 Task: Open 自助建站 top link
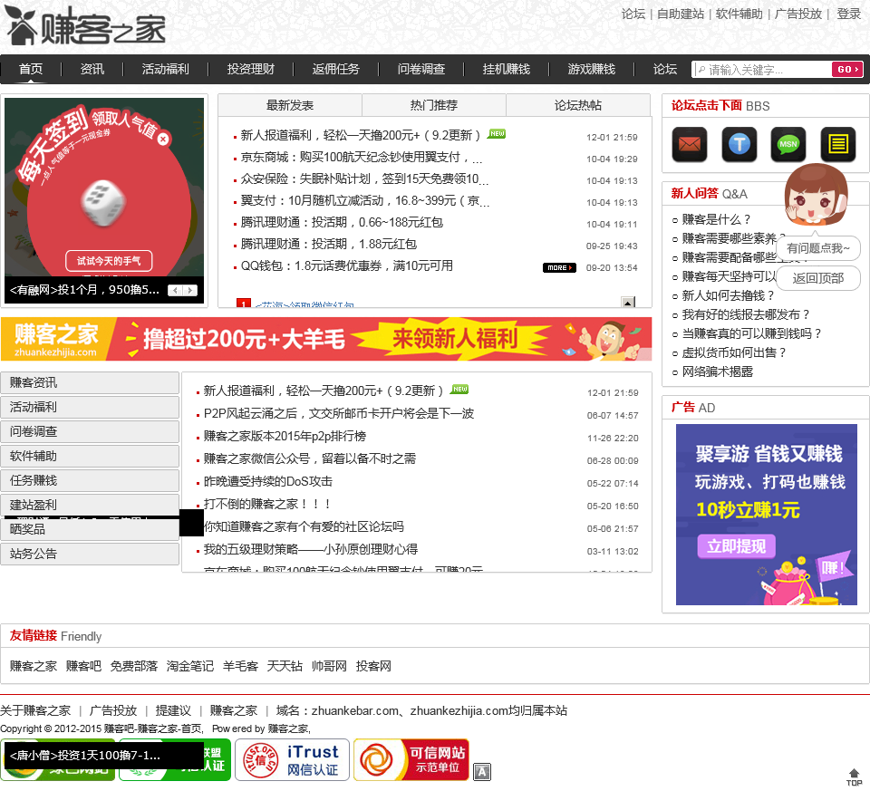coord(681,14)
